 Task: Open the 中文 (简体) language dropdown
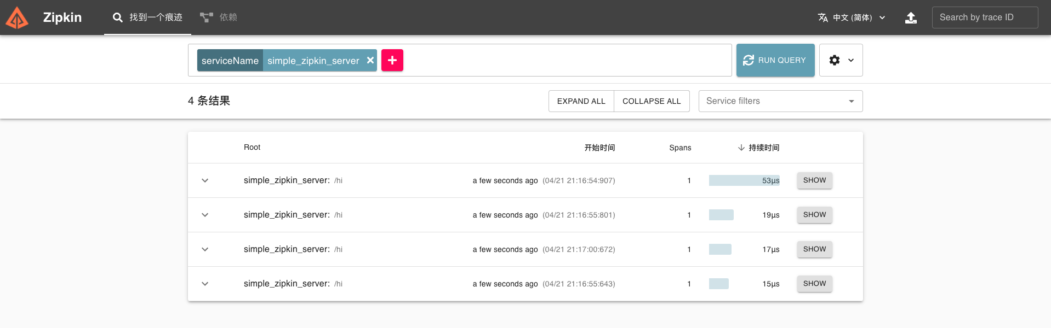click(x=852, y=17)
